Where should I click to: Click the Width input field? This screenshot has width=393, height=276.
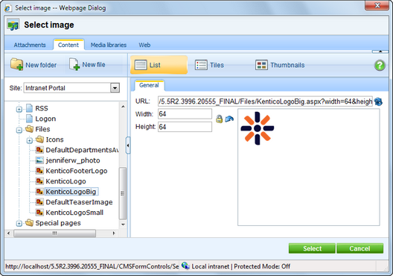[x=185, y=114]
